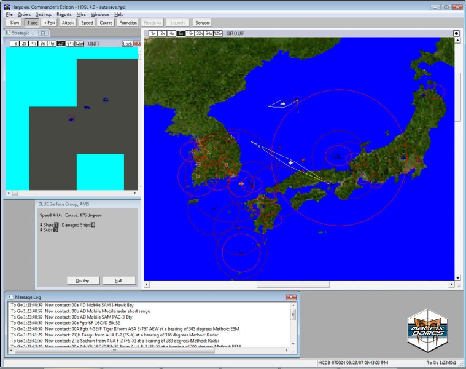Click the aircraft icon on the group map
466x369 pixels.
point(290,163)
